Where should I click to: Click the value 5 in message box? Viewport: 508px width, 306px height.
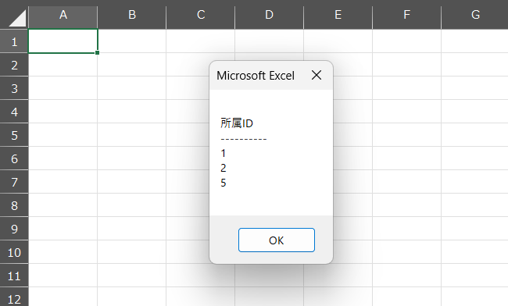(x=224, y=183)
